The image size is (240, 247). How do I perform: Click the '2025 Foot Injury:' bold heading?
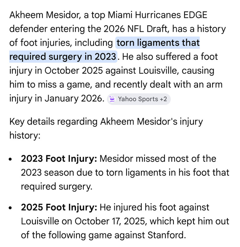coord(59,207)
